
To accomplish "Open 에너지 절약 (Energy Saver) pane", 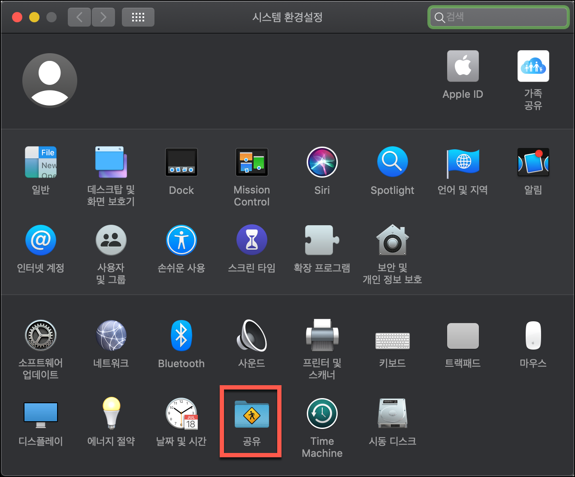I will click(x=111, y=413).
